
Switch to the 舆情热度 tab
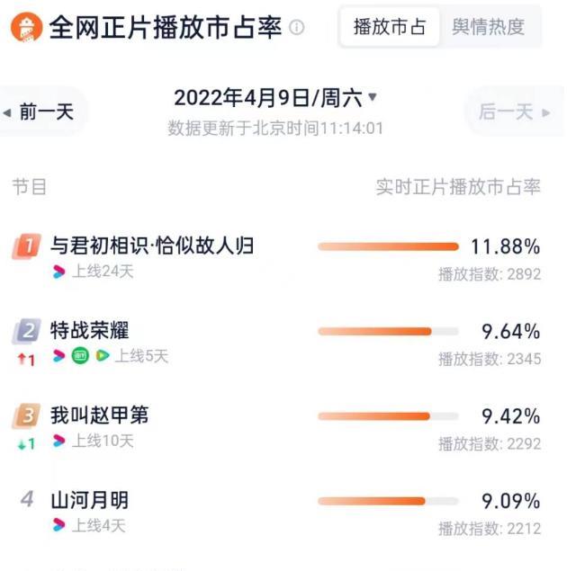tap(489, 27)
